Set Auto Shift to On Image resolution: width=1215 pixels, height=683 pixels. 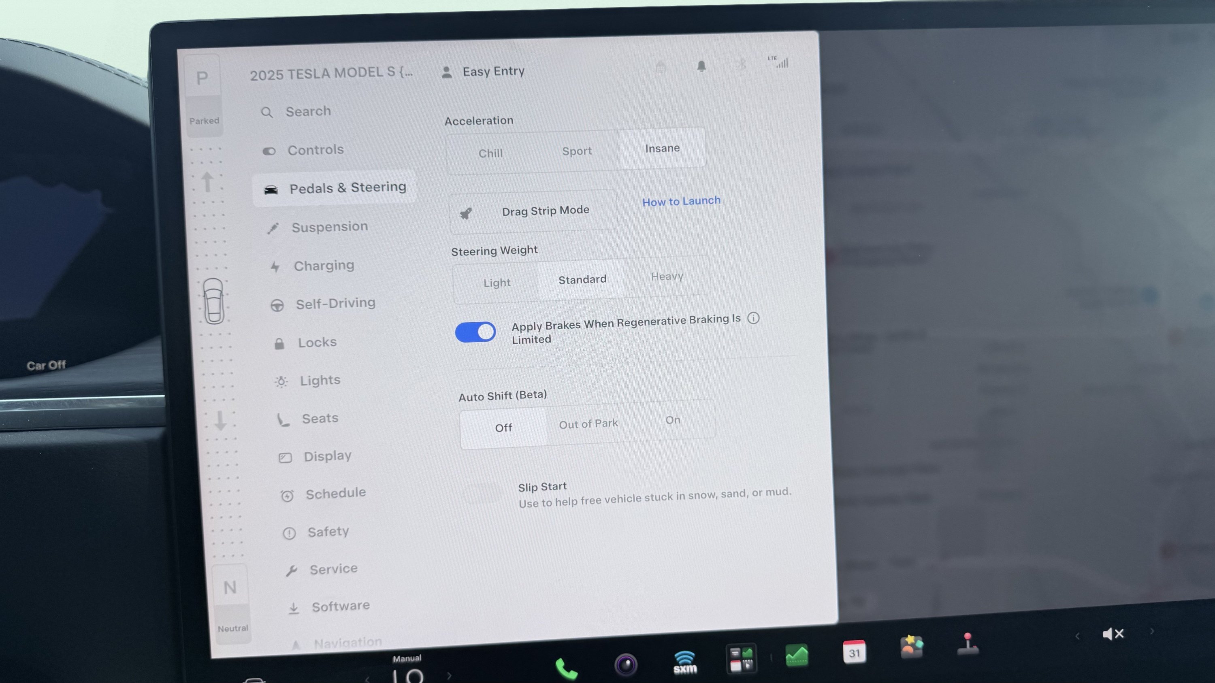click(x=673, y=421)
